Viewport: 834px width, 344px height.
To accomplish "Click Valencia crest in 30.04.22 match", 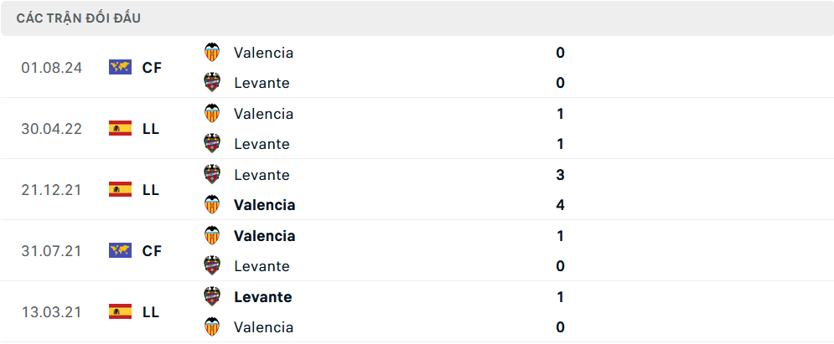I will (x=213, y=114).
